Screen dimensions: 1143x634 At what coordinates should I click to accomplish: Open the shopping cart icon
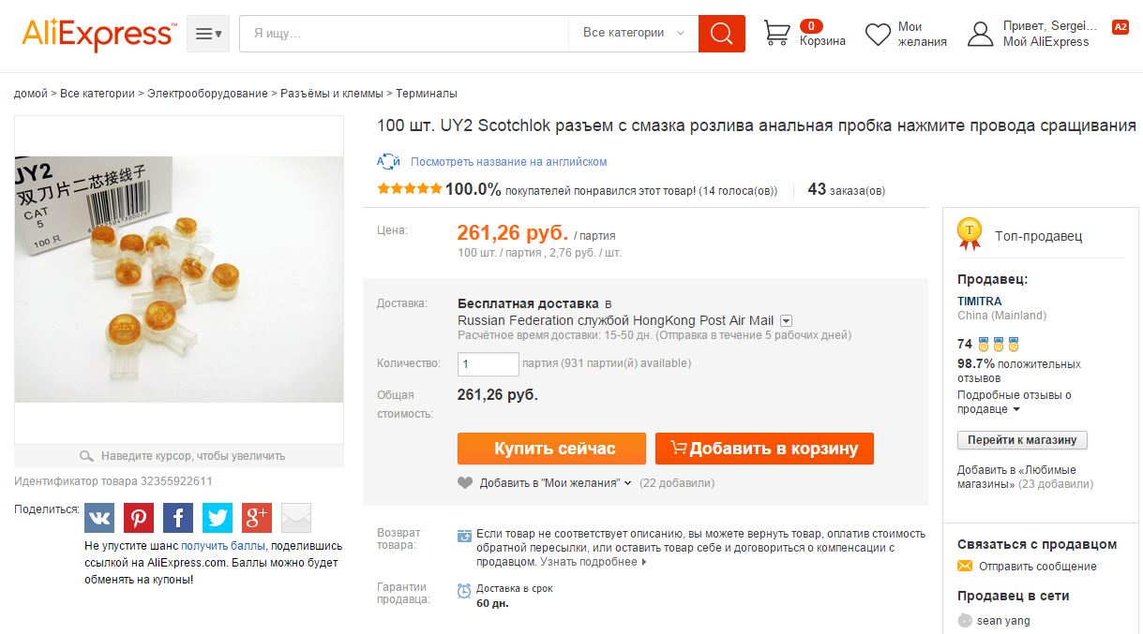pyautogui.click(x=777, y=34)
